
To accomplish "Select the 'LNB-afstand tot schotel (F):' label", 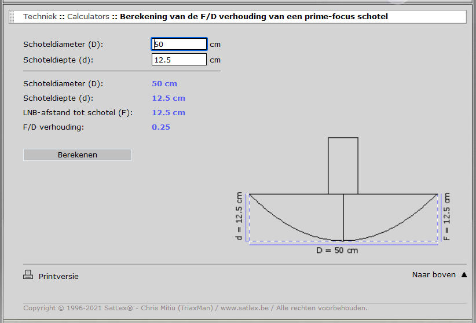I will tap(78, 113).
